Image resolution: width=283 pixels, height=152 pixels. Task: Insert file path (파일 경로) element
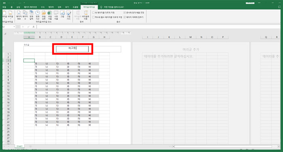click(44, 15)
